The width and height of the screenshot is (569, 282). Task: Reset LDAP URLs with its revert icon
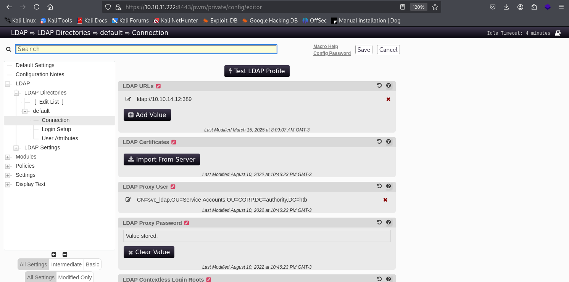(x=379, y=86)
